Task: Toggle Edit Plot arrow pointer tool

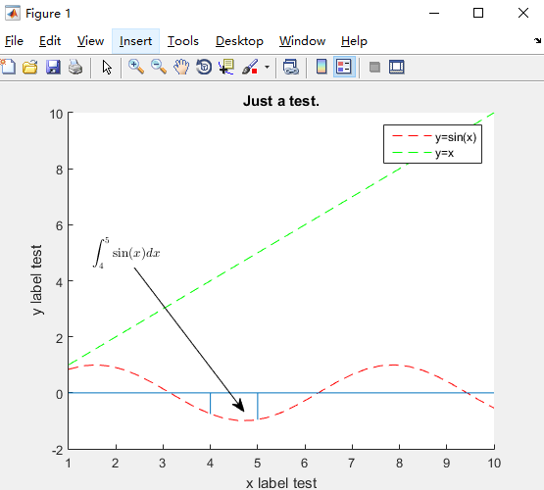Action: click(x=107, y=67)
